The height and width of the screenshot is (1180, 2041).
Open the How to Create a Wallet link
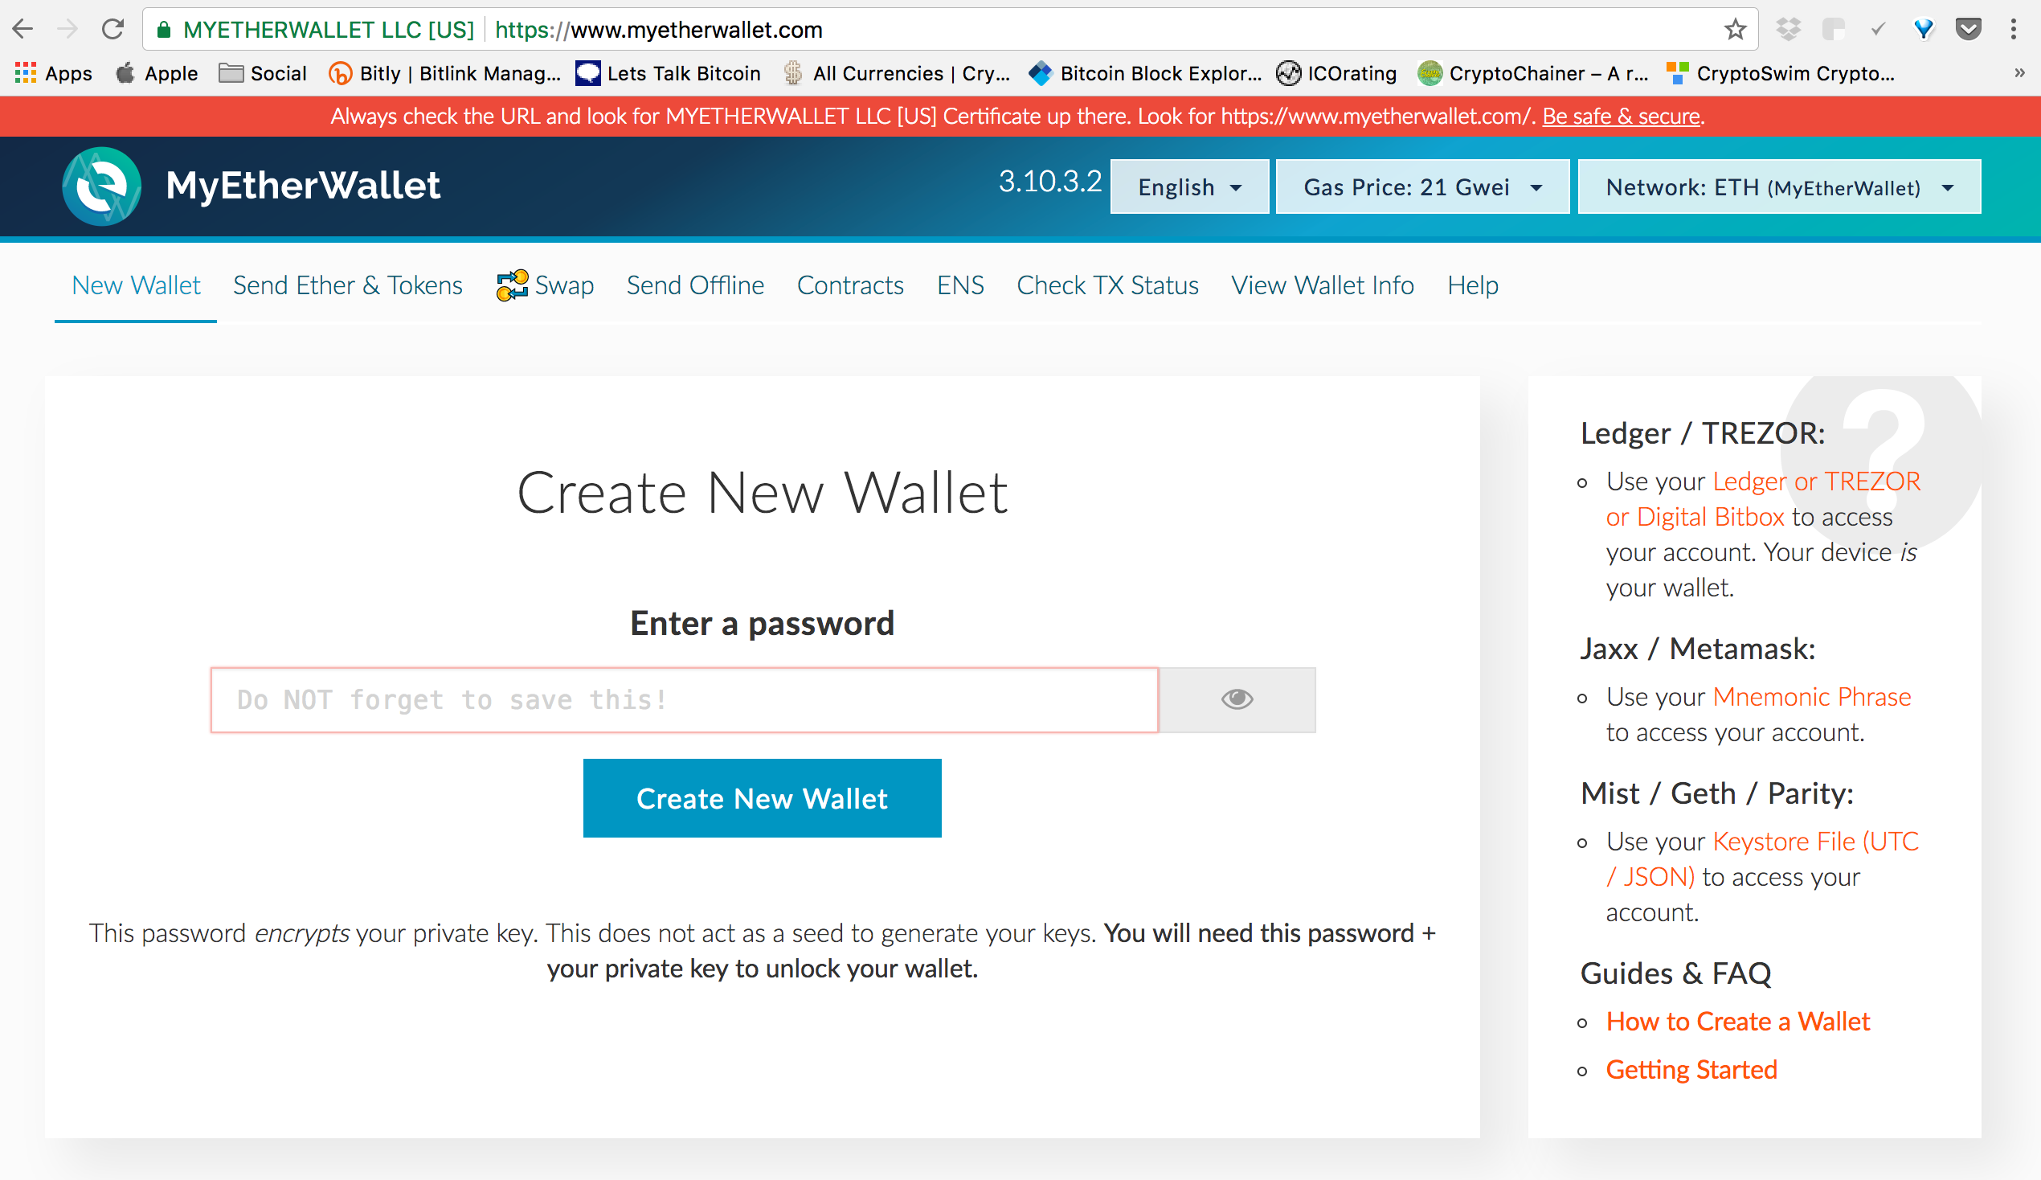tap(1737, 1021)
